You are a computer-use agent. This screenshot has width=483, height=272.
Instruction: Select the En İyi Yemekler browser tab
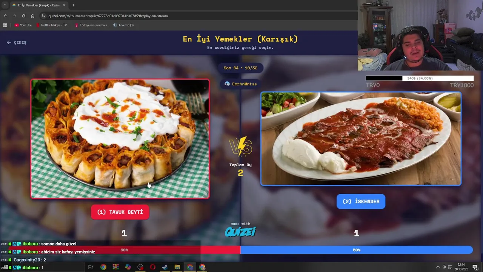pos(39,5)
